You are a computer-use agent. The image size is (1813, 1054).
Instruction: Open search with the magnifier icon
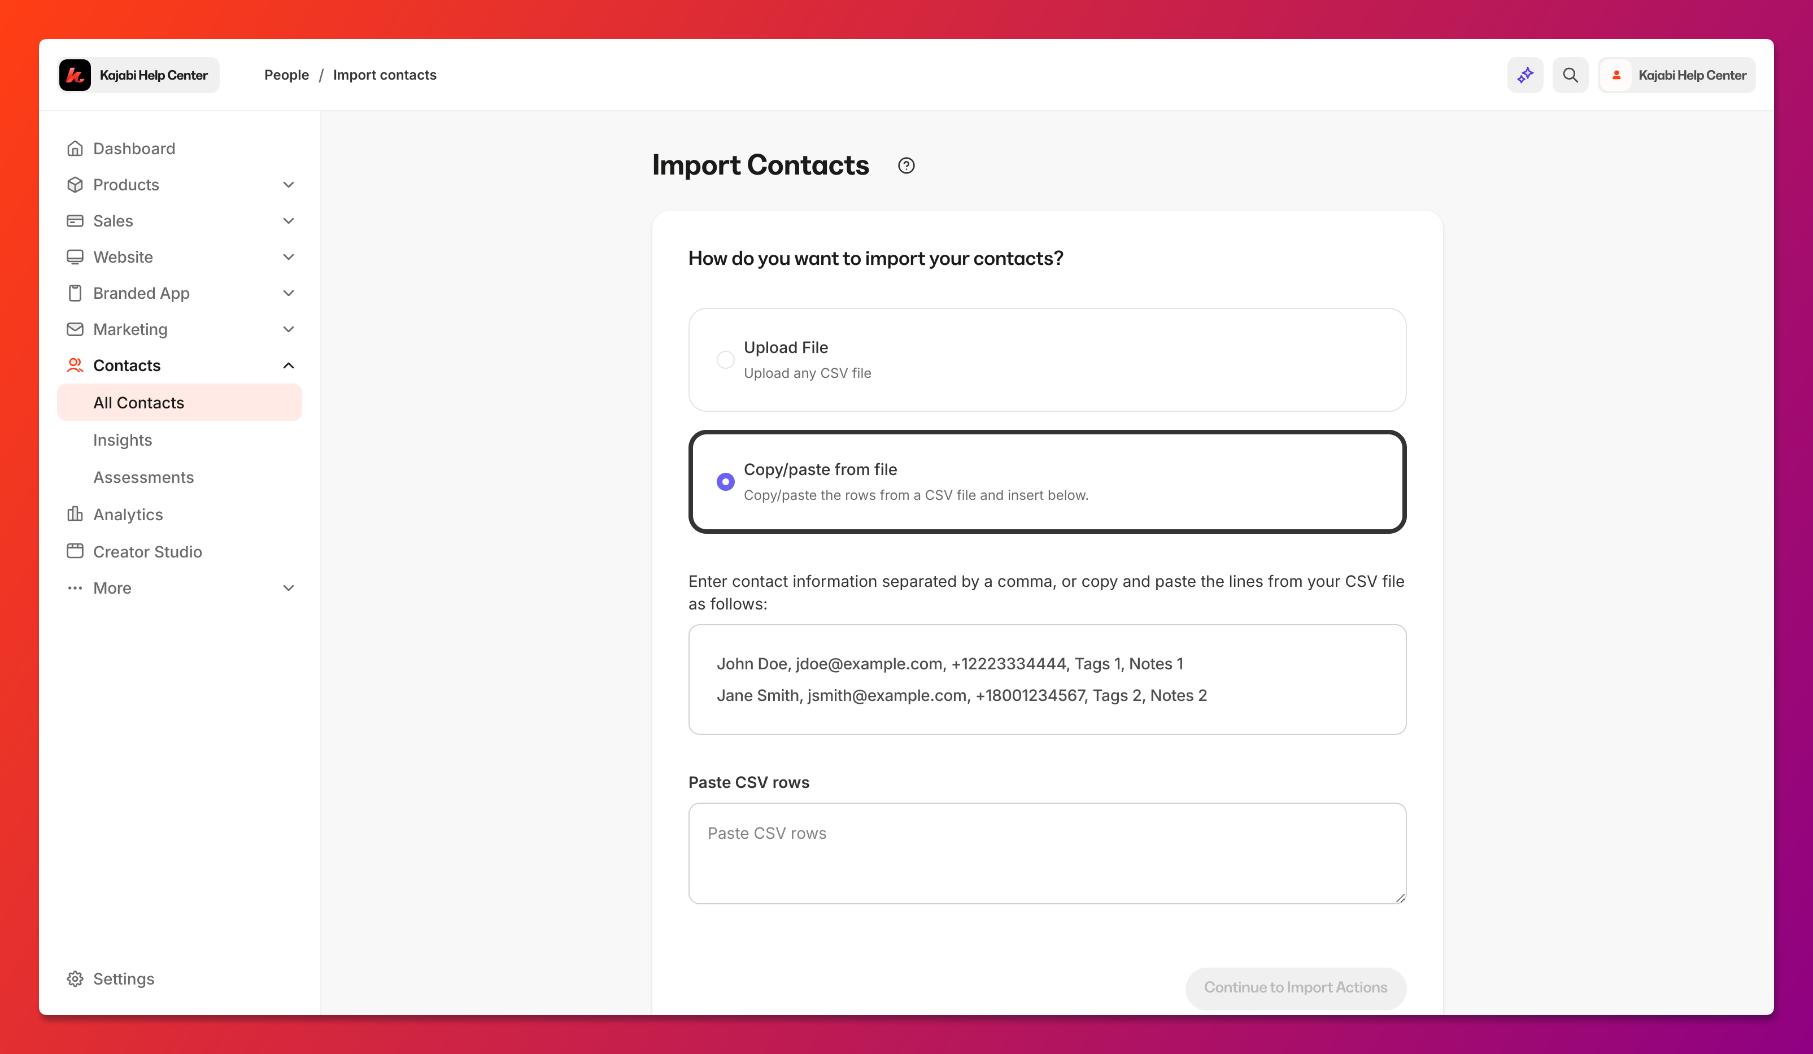pyautogui.click(x=1571, y=75)
